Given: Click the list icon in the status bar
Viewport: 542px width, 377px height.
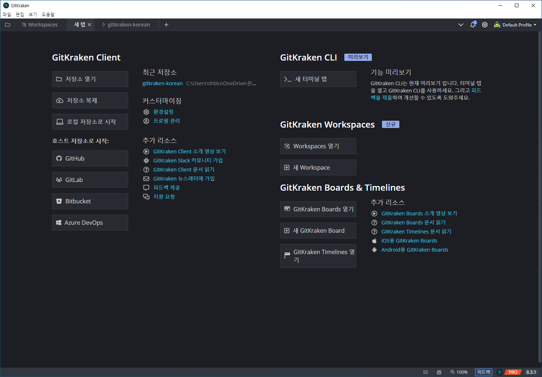Looking at the screenshot, I should point(426,372).
